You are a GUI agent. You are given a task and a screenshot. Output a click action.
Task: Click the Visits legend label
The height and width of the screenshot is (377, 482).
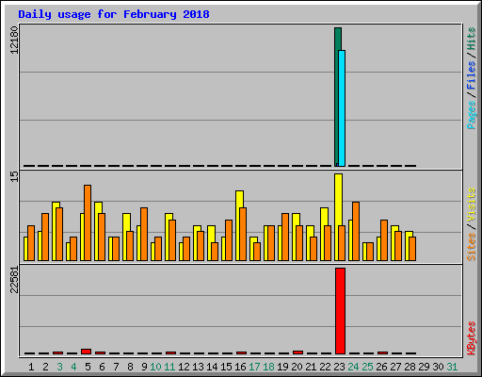(472, 205)
